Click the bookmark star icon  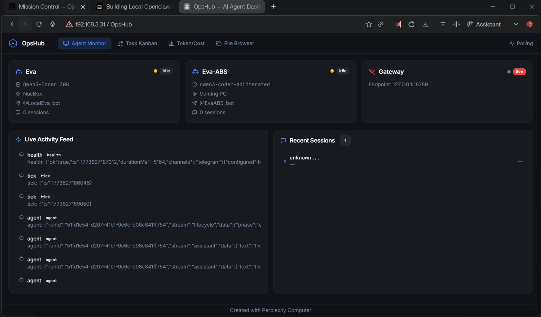(x=369, y=24)
